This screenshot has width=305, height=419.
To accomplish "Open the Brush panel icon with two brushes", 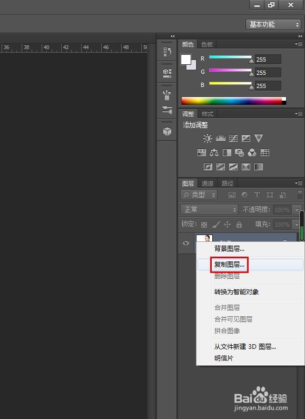I will (167, 110).
